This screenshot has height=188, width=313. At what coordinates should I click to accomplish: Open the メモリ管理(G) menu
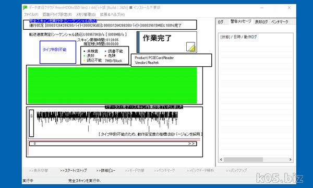coord(86,15)
